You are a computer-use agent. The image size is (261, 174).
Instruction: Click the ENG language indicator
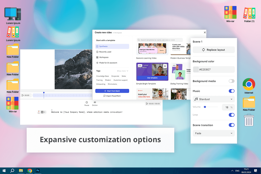click(x=237, y=171)
